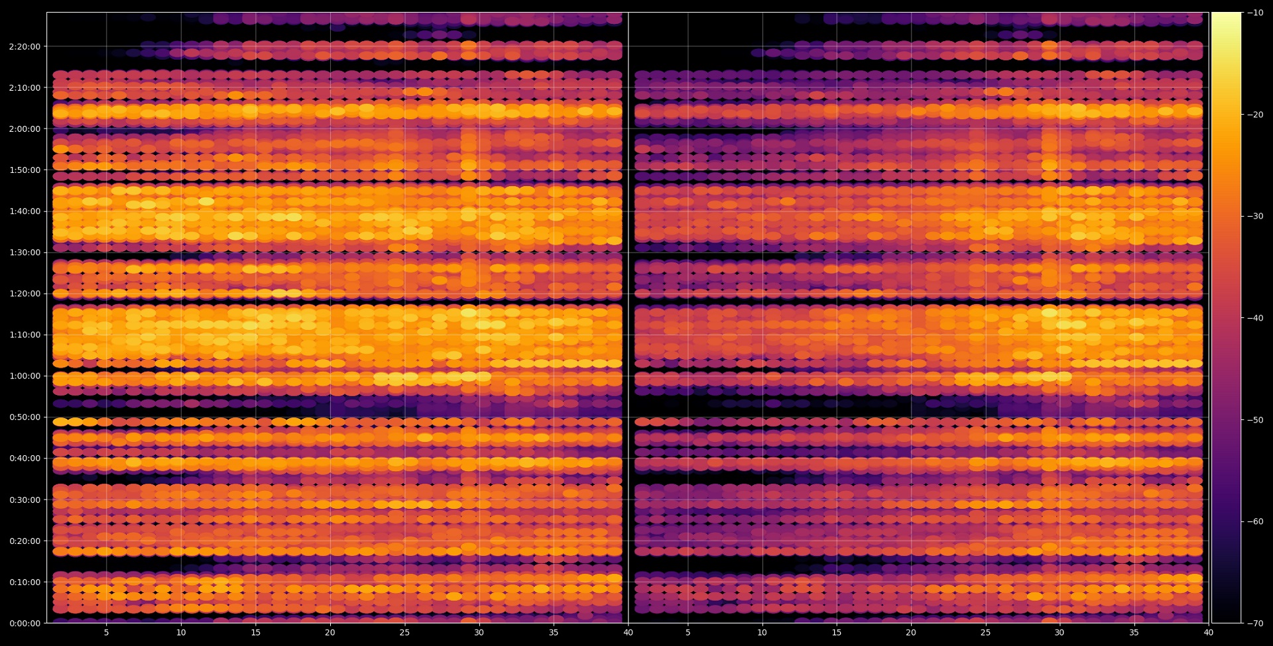Select x-axis label 20 under the right heatmap
The height and width of the screenshot is (646, 1273).
[911, 633]
